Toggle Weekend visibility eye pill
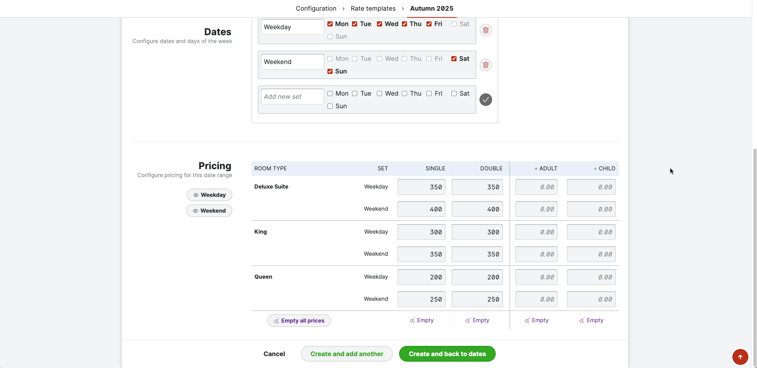 209,211
